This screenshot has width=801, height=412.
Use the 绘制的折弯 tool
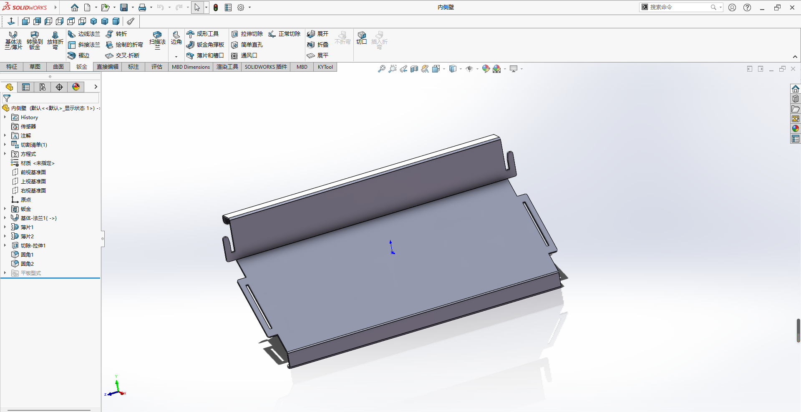124,45
